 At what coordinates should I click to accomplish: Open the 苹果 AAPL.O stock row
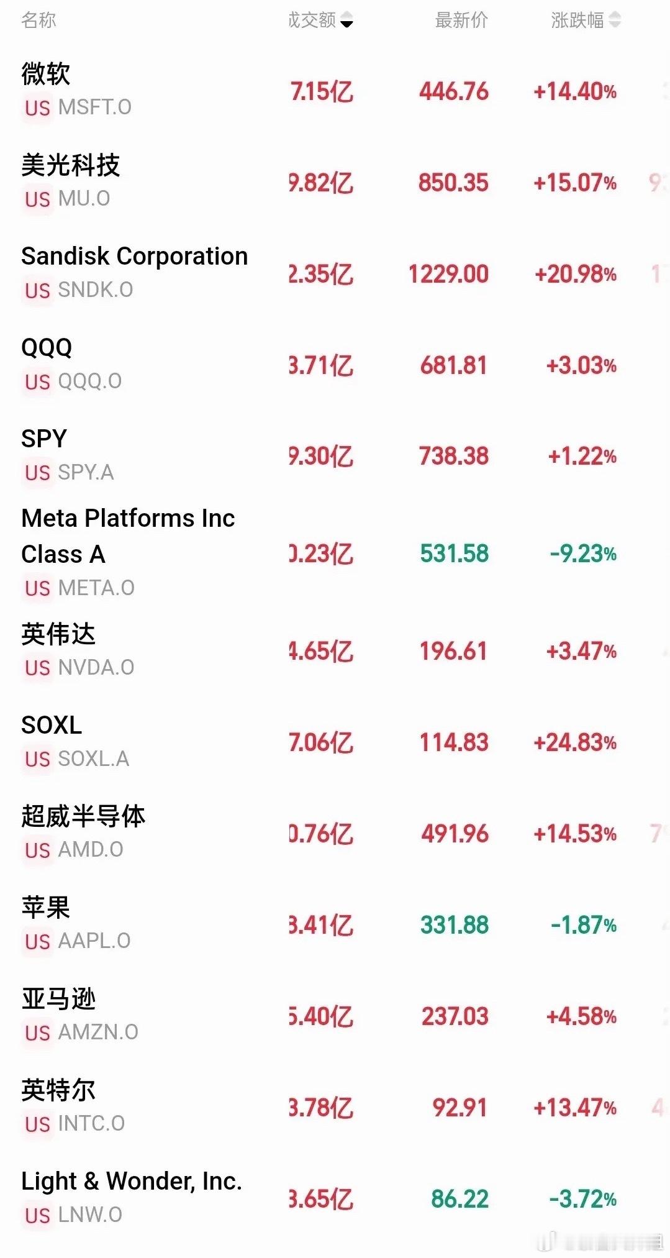pyautogui.click(x=335, y=925)
